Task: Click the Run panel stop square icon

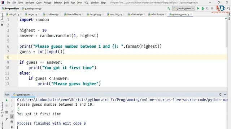Action: coord(6,106)
